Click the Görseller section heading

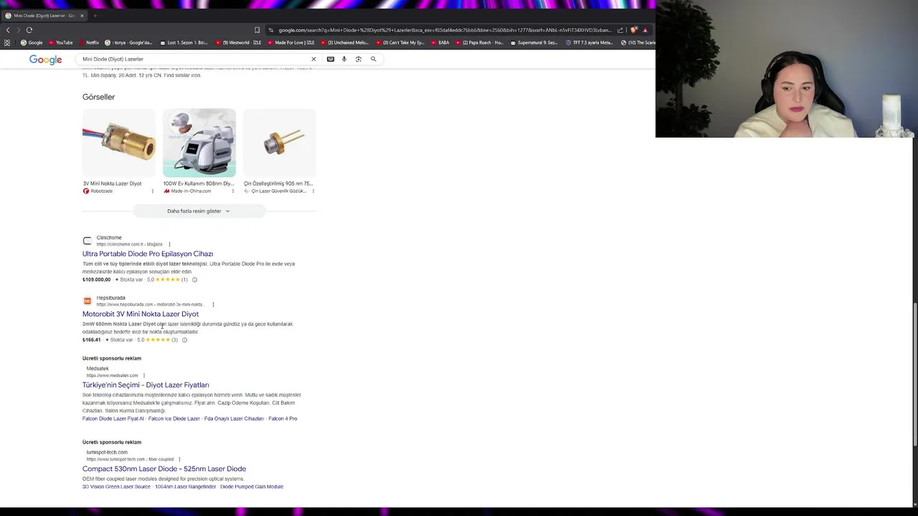coord(98,97)
